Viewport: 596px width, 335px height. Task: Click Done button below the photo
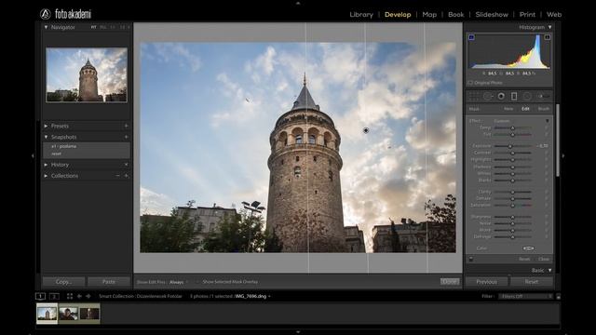(450, 281)
